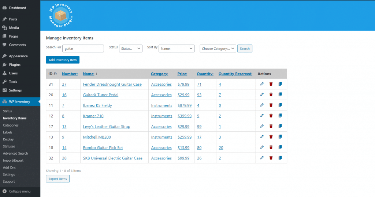Duplicate Ibanez K5 Fieldy copy icon
This screenshot has height=197, width=375.
point(280,105)
